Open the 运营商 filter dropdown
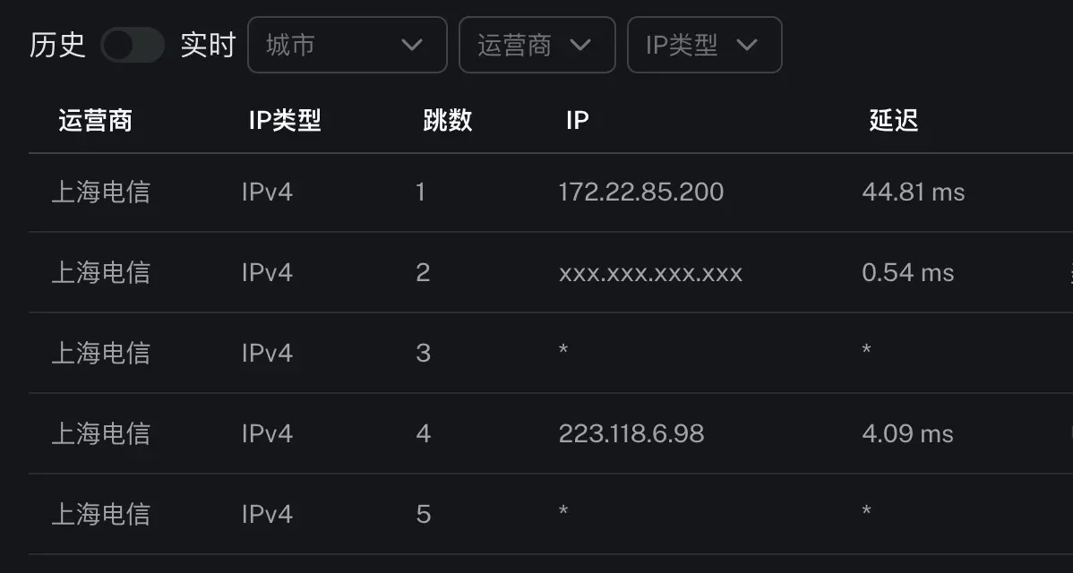The image size is (1073, 573). (536, 45)
